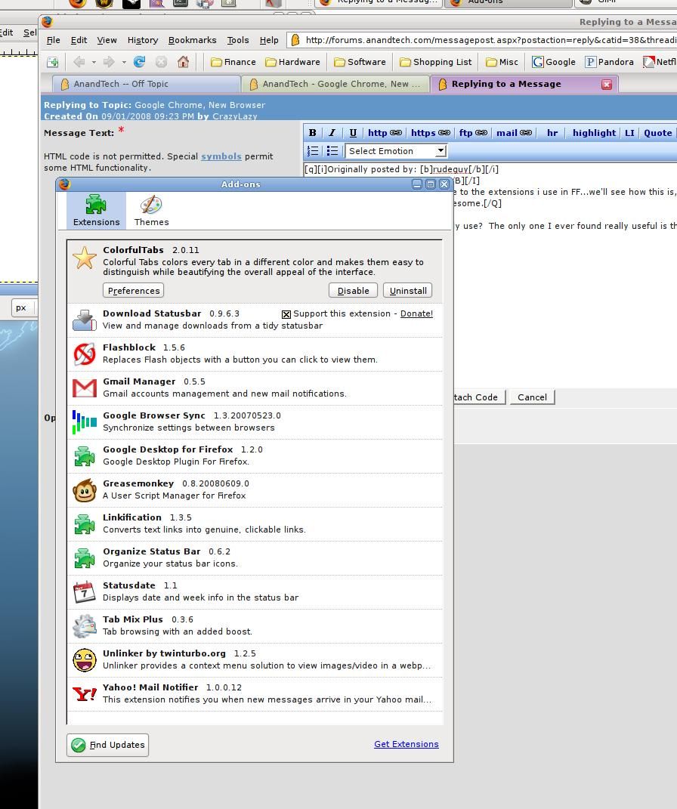Viewport: 677px width, 809px height.
Task: Open the Bookmarks menu
Action: coord(192,40)
